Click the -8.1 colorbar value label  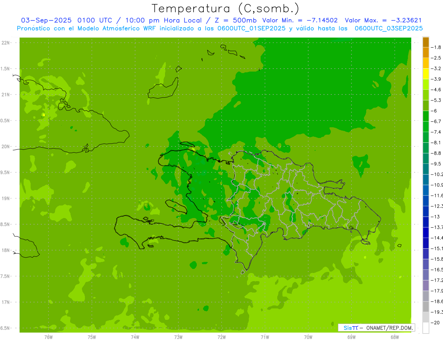pyautogui.click(x=436, y=142)
